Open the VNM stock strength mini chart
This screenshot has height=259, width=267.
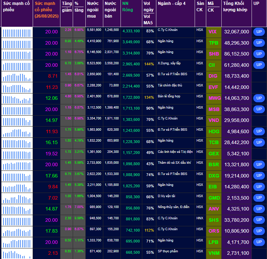tap(17, 254)
